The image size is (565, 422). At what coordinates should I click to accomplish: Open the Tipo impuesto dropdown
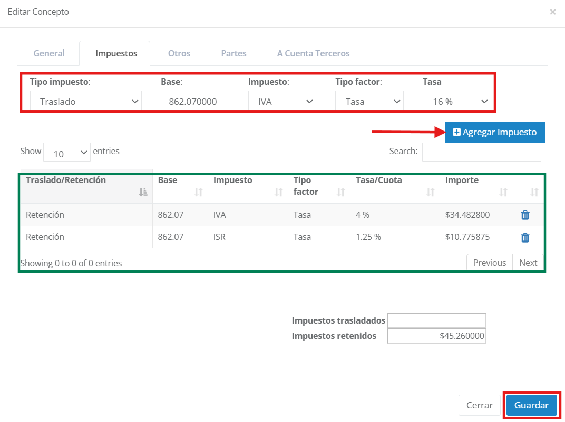pyautogui.click(x=86, y=102)
